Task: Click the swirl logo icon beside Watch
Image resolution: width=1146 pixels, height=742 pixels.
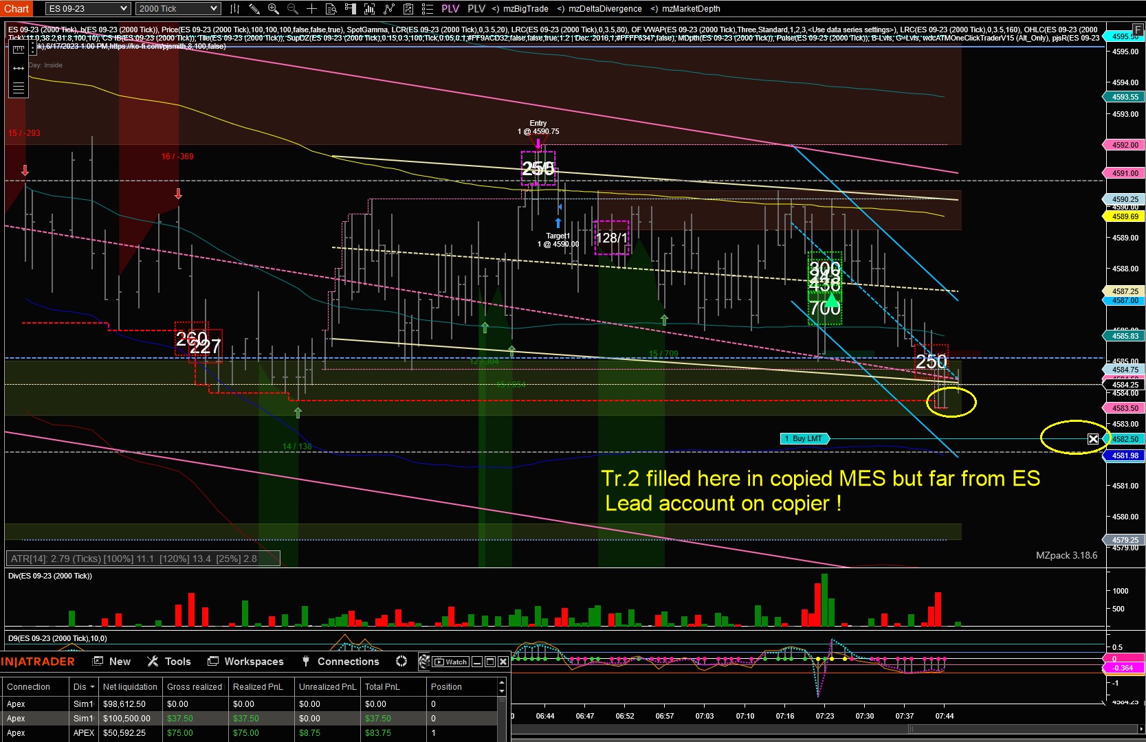Action: [424, 662]
